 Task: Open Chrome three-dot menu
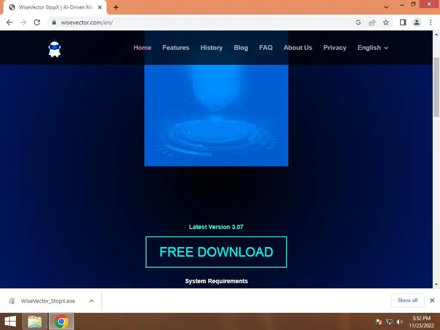click(431, 22)
